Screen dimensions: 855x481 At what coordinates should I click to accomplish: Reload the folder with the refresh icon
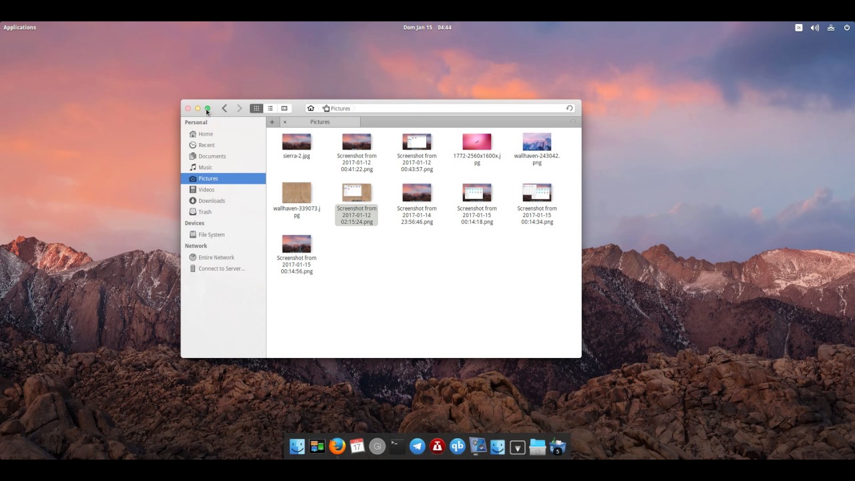pyautogui.click(x=570, y=108)
